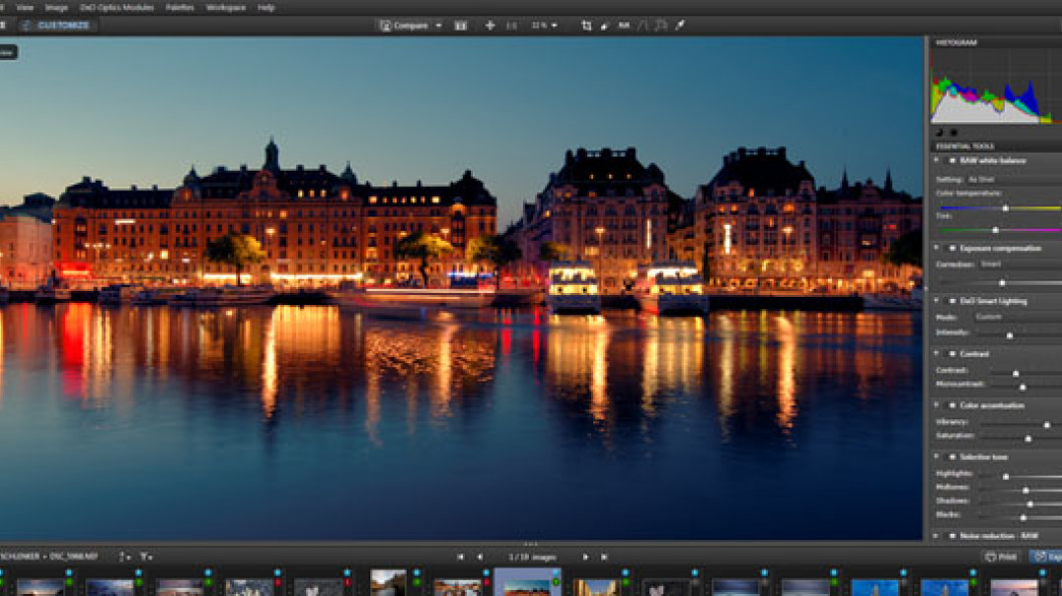Toggle DxO Smart Lighting on or off
Image resolution: width=1062 pixels, height=596 pixels.
951,301
